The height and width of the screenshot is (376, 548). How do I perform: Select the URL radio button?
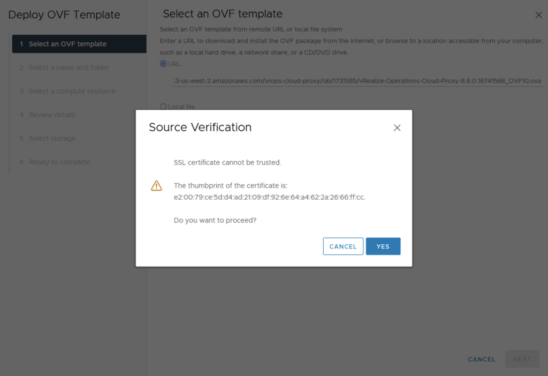coord(163,64)
